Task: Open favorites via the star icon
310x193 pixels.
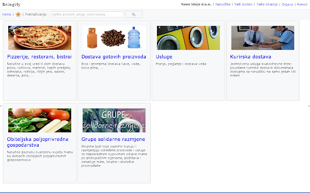Action: coord(18,14)
